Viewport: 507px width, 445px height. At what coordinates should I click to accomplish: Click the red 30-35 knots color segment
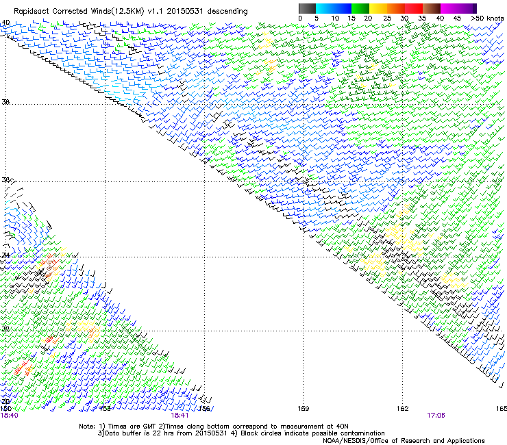tap(414, 8)
